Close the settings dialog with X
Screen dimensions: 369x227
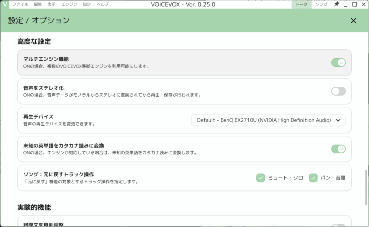(x=353, y=20)
